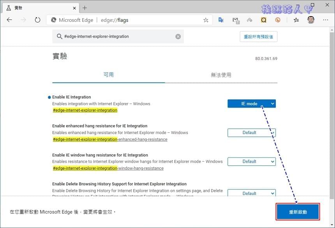Switch to the 可用 tab
This screenshot has width=335, height=228.
click(109, 75)
